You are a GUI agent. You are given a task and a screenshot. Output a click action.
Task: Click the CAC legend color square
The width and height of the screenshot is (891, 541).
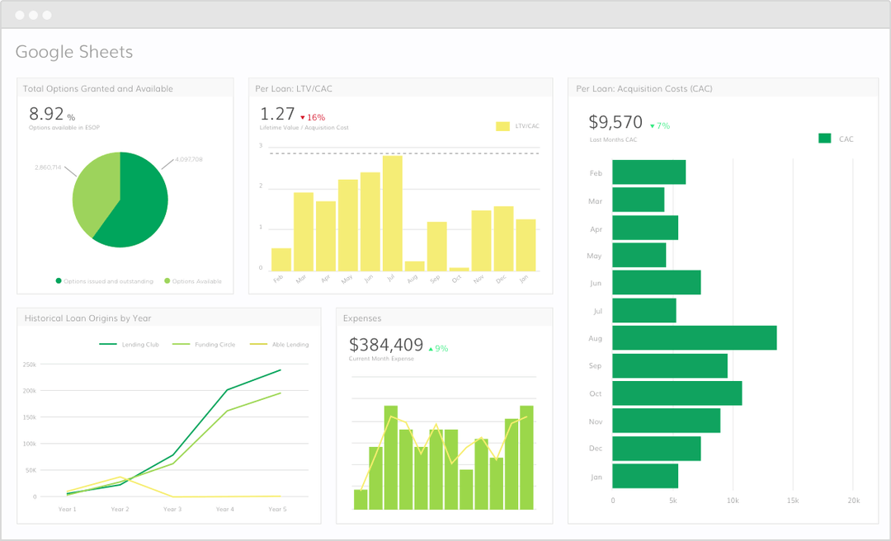point(823,138)
